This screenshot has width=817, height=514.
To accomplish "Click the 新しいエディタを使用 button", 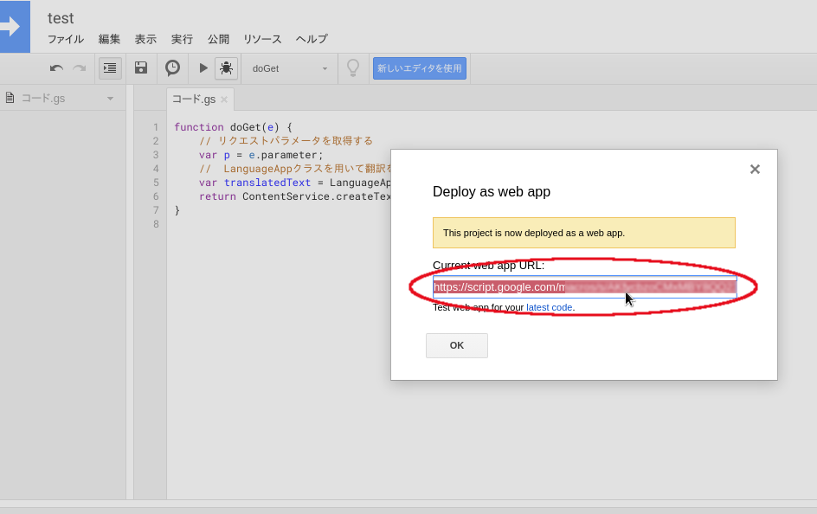I will 419,67.
